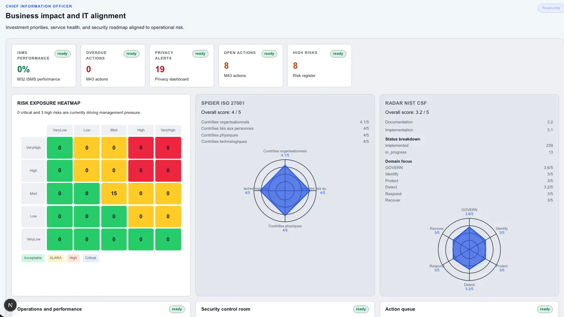Viewport: 564px width, 317px height.
Task: Click the ready badge on ISMS Performance
Action: pyautogui.click(x=62, y=54)
